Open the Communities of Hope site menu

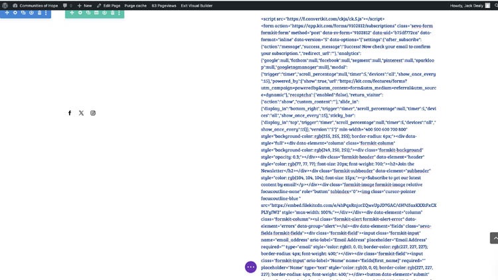click(x=35, y=5)
